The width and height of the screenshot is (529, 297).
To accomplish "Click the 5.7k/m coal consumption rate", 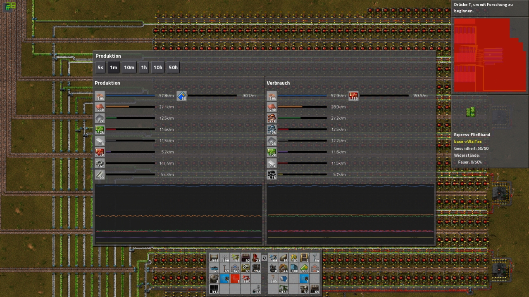I will coord(338,174).
